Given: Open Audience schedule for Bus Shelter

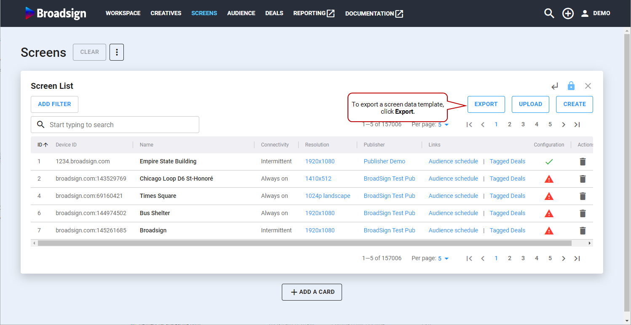Looking at the screenshot, I should point(453,213).
